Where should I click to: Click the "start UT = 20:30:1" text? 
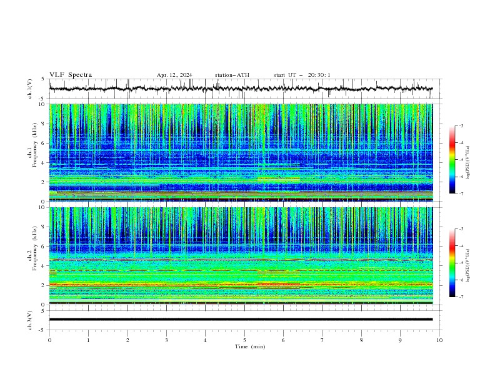click(x=302, y=75)
